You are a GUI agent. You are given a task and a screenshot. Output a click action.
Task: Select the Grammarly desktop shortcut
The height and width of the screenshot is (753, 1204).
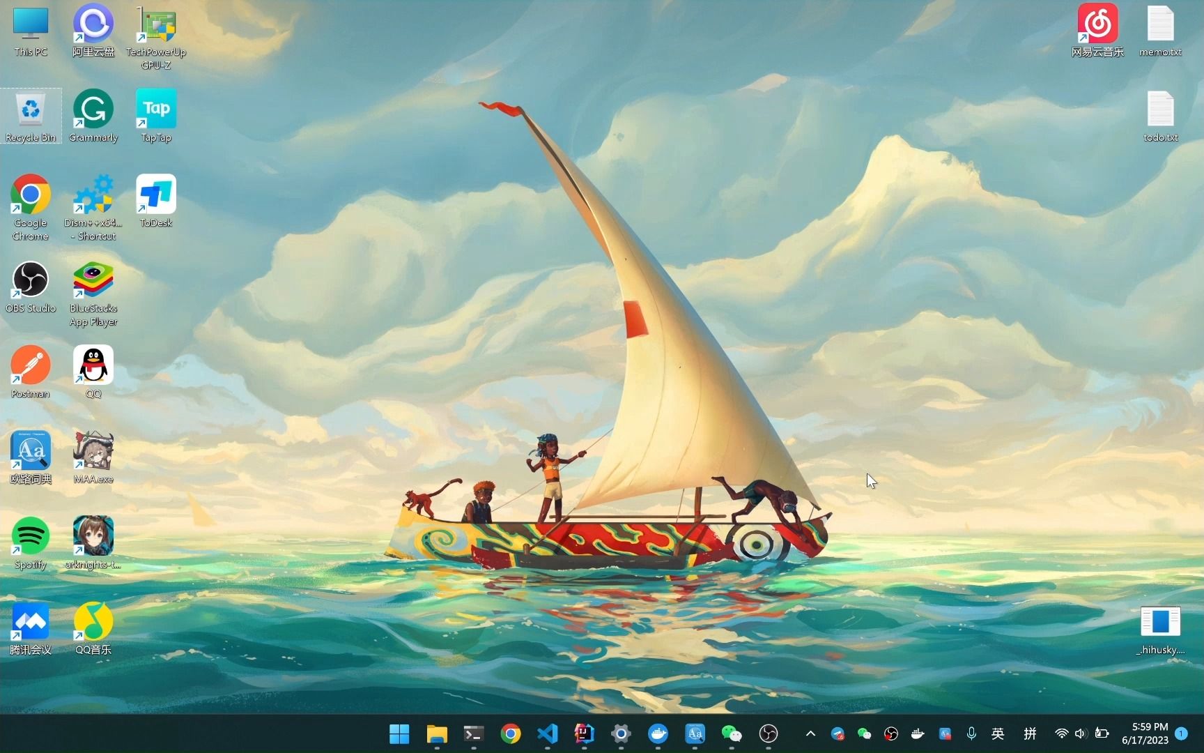(93, 116)
